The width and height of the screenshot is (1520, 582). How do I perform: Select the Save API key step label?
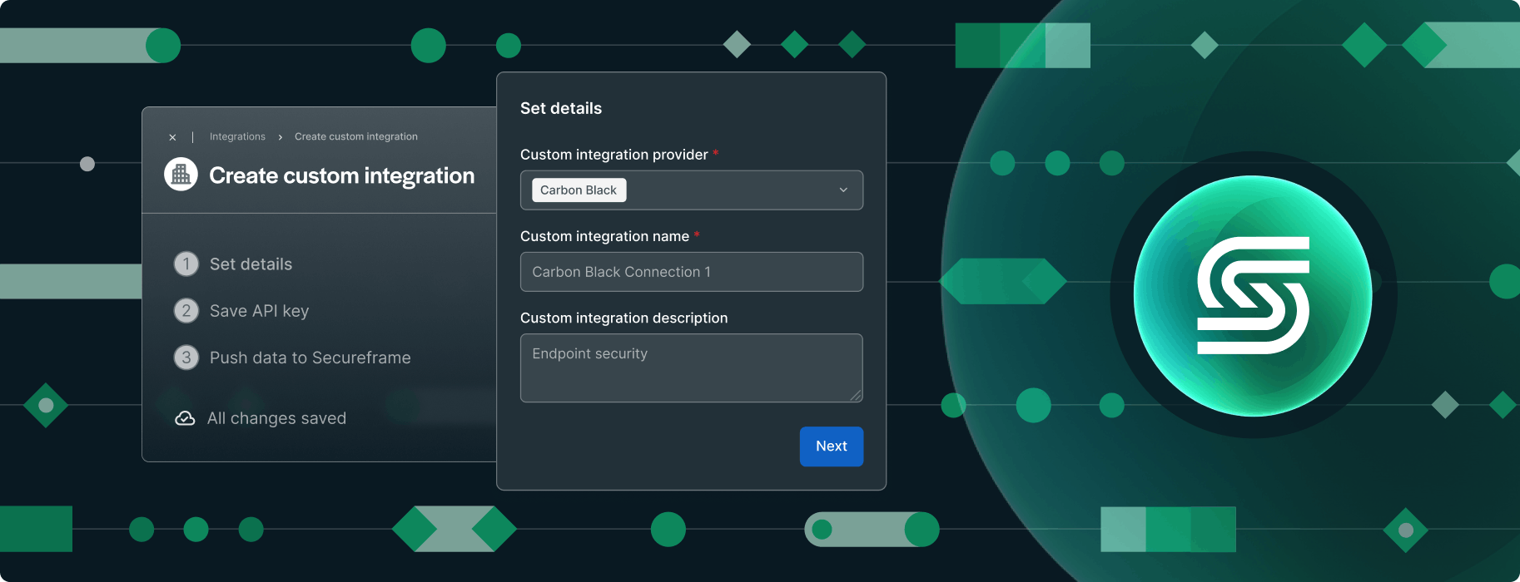259,311
